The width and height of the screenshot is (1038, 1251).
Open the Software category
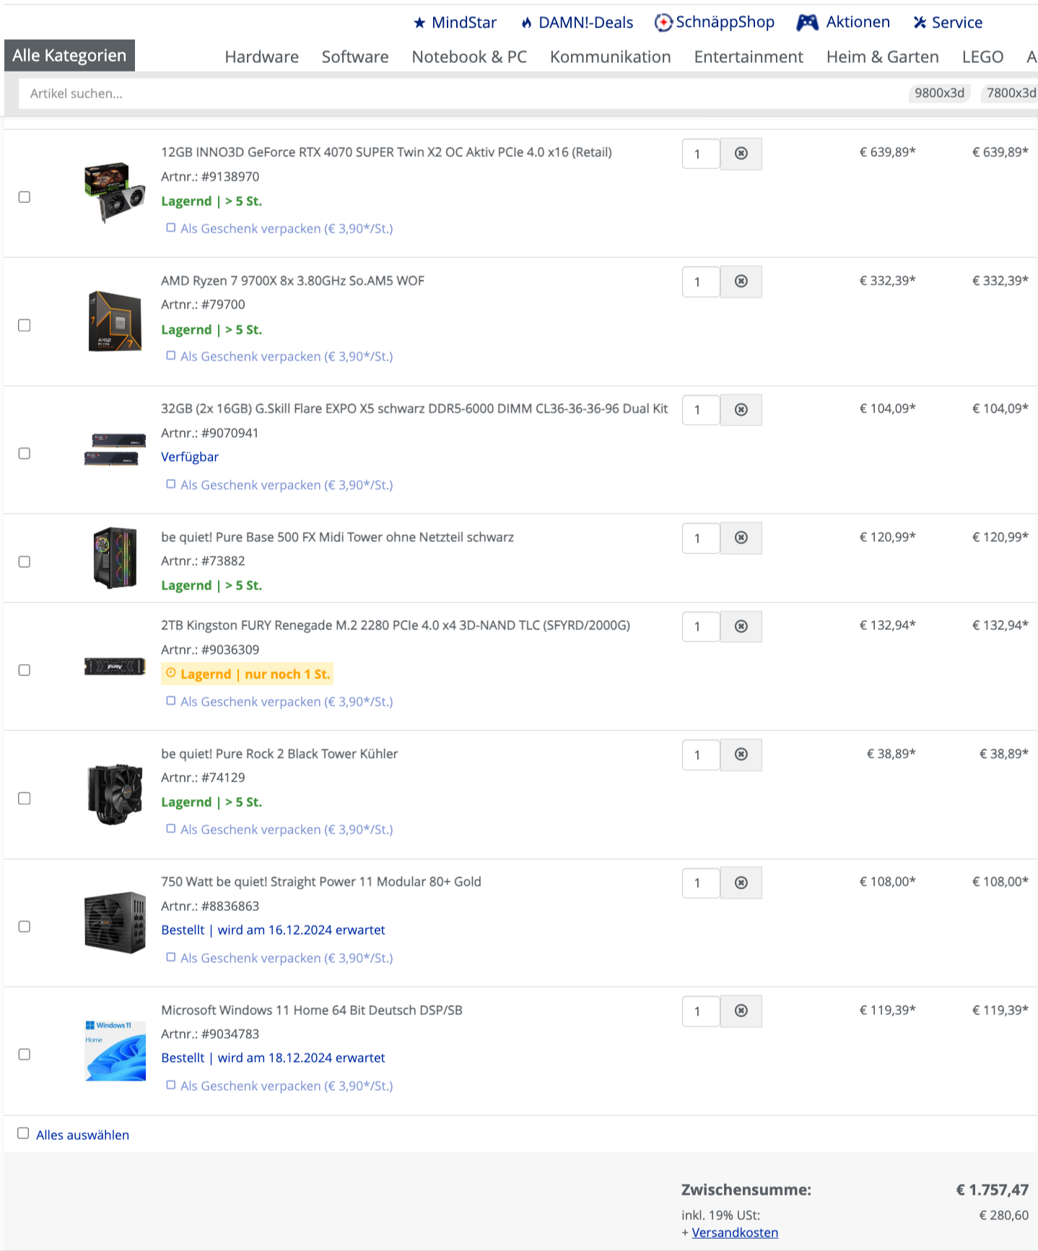[x=355, y=57]
